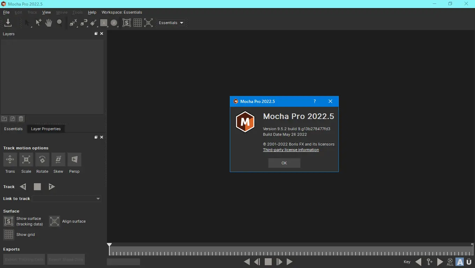Screen dimensions: 475x268
Task: Open Third-party license information link
Action: 291,150
